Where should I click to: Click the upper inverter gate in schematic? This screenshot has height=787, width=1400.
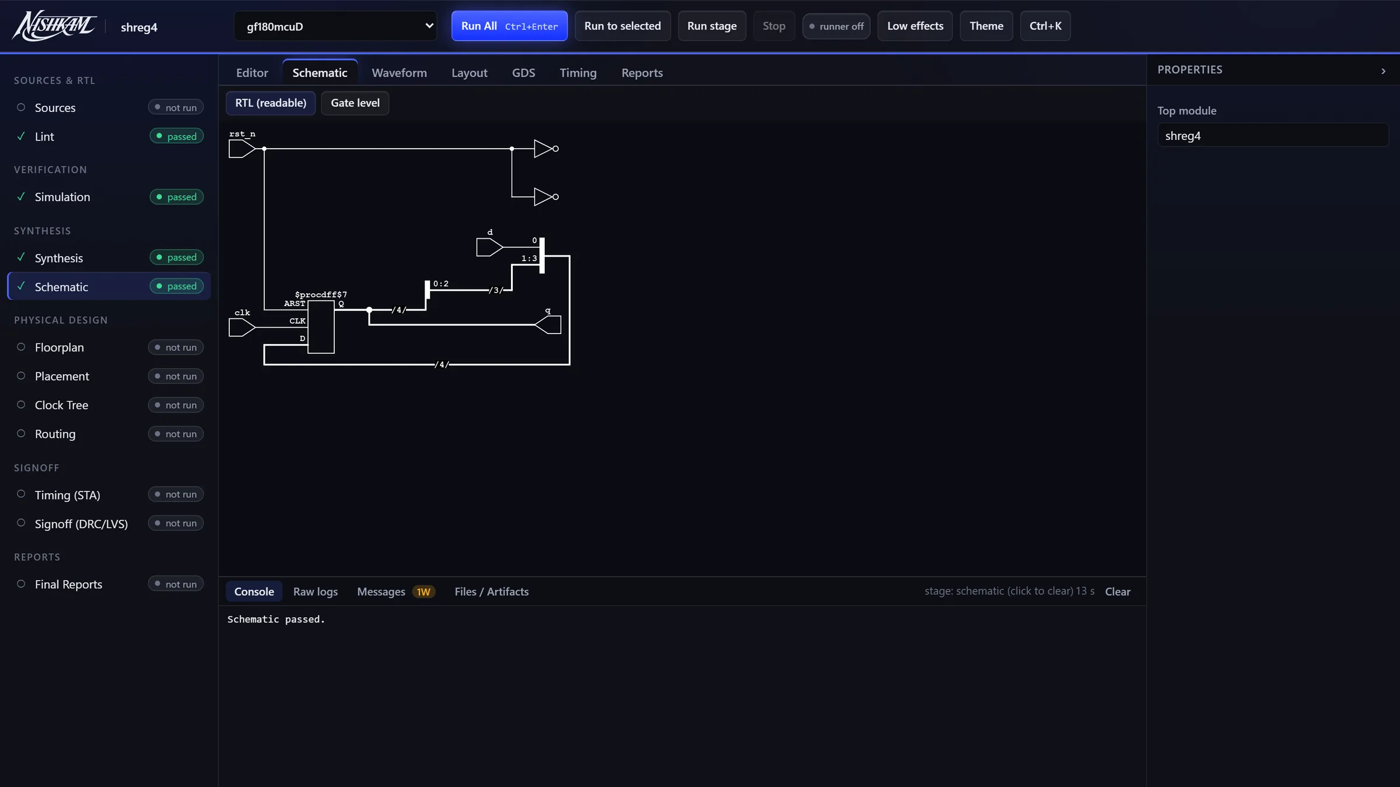pos(546,149)
